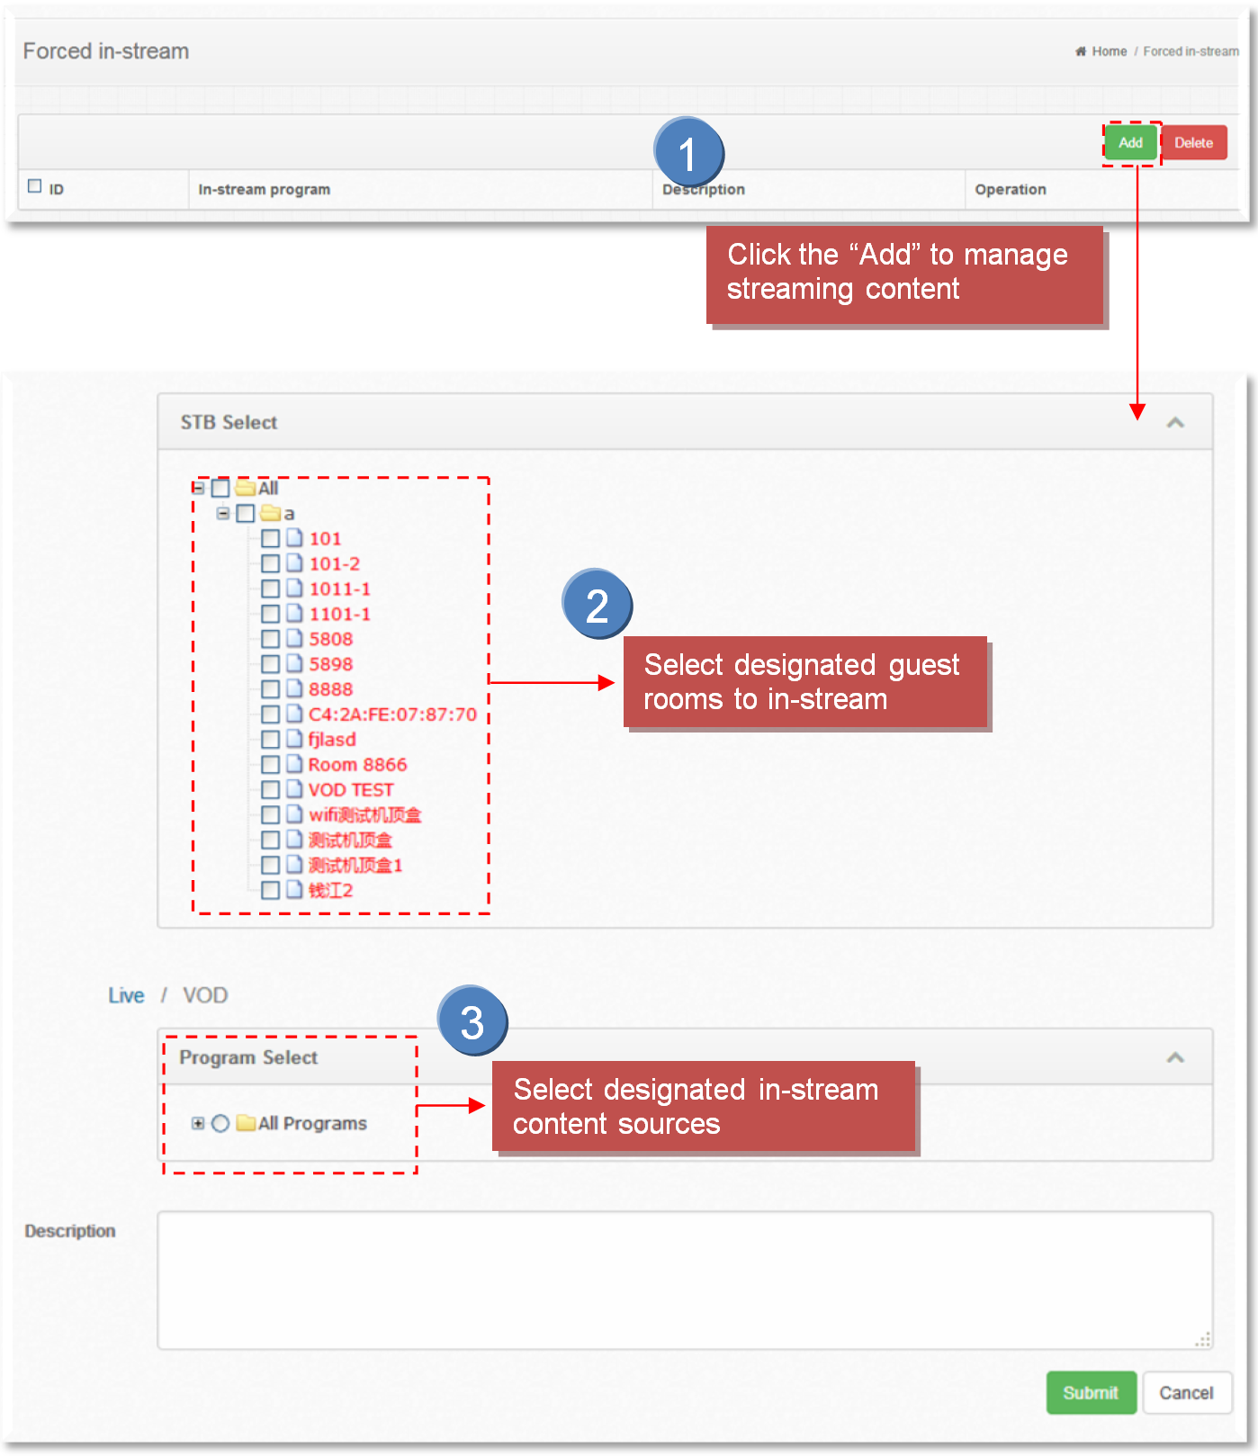Click the All Programs folder icon
Image resolution: width=1258 pixels, height=1456 pixels.
click(x=246, y=1123)
